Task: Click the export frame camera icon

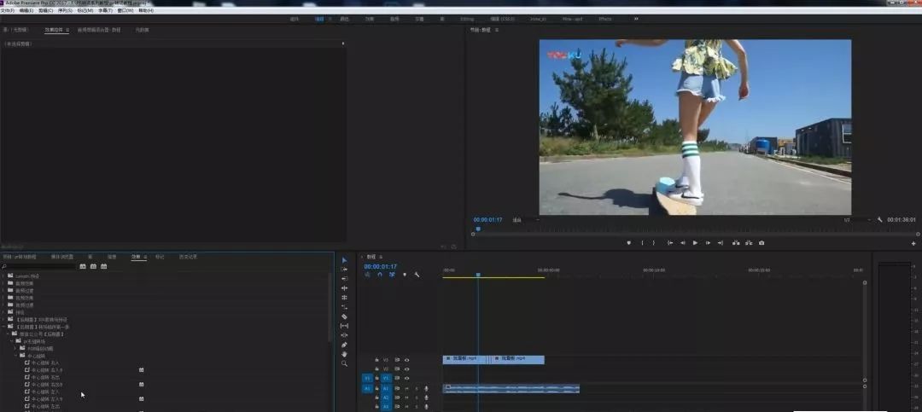Action: (x=762, y=243)
